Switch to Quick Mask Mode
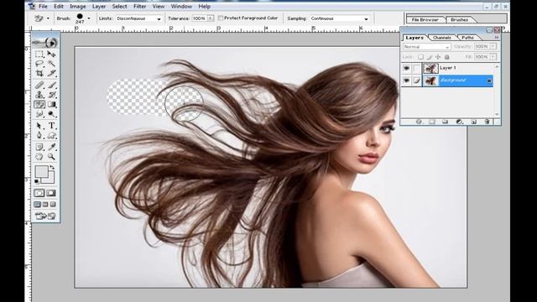This screenshot has height=302, width=537. point(51,193)
